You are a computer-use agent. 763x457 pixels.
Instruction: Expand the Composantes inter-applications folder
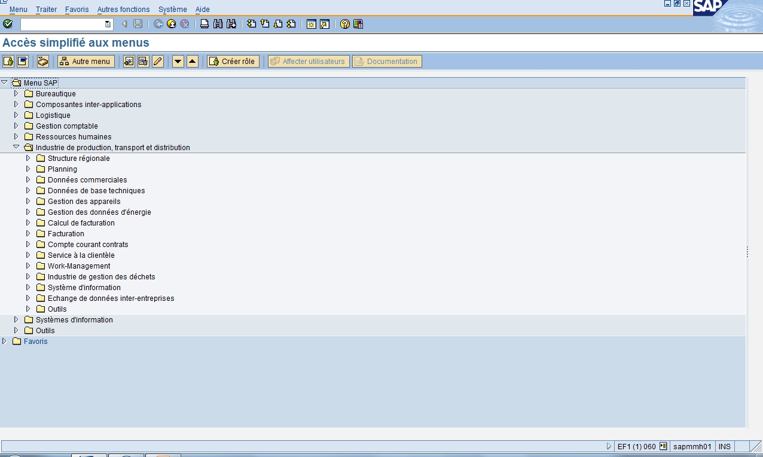point(16,104)
